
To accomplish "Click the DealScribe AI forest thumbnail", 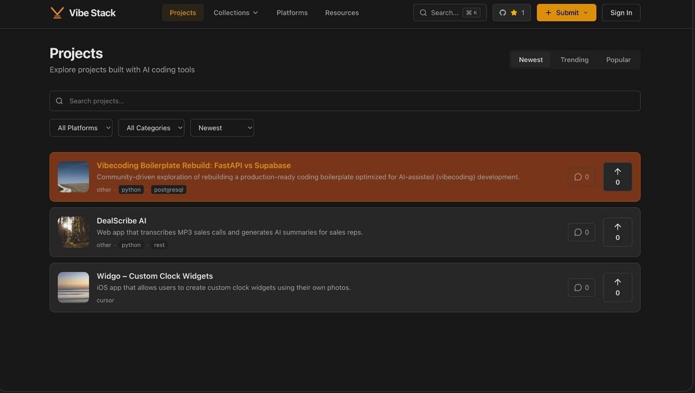I will [73, 232].
